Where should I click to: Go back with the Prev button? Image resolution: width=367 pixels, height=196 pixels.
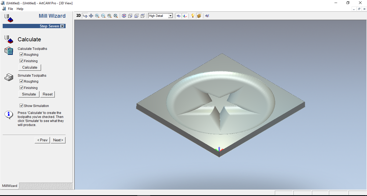click(x=42, y=140)
